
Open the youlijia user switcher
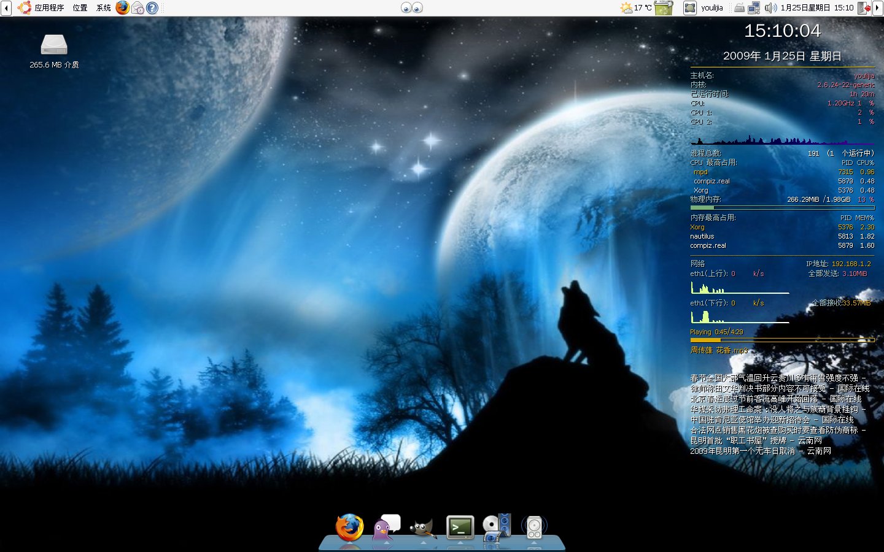[712, 8]
